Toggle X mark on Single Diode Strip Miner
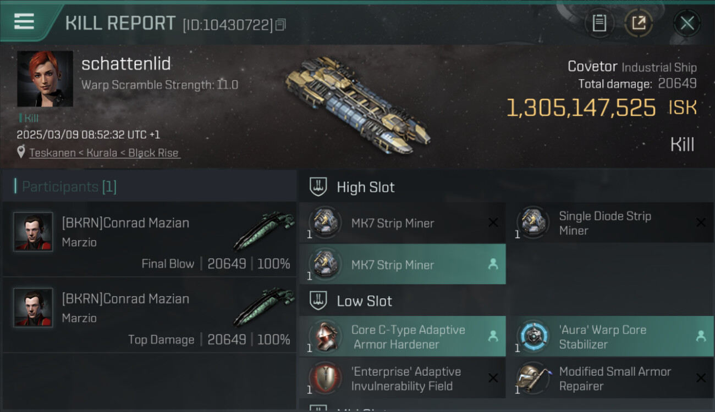This screenshot has width=715, height=412. (701, 222)
